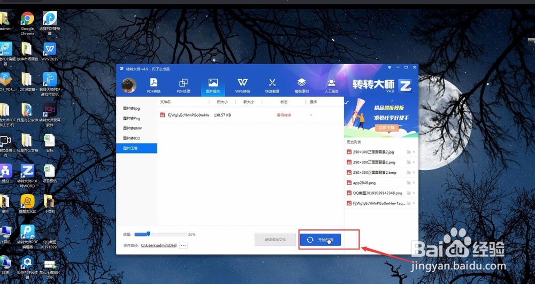Open the 2019数据 desktop folder
Image resolution: width=535 pixels, height=284 pixels.
coord(27,82)
